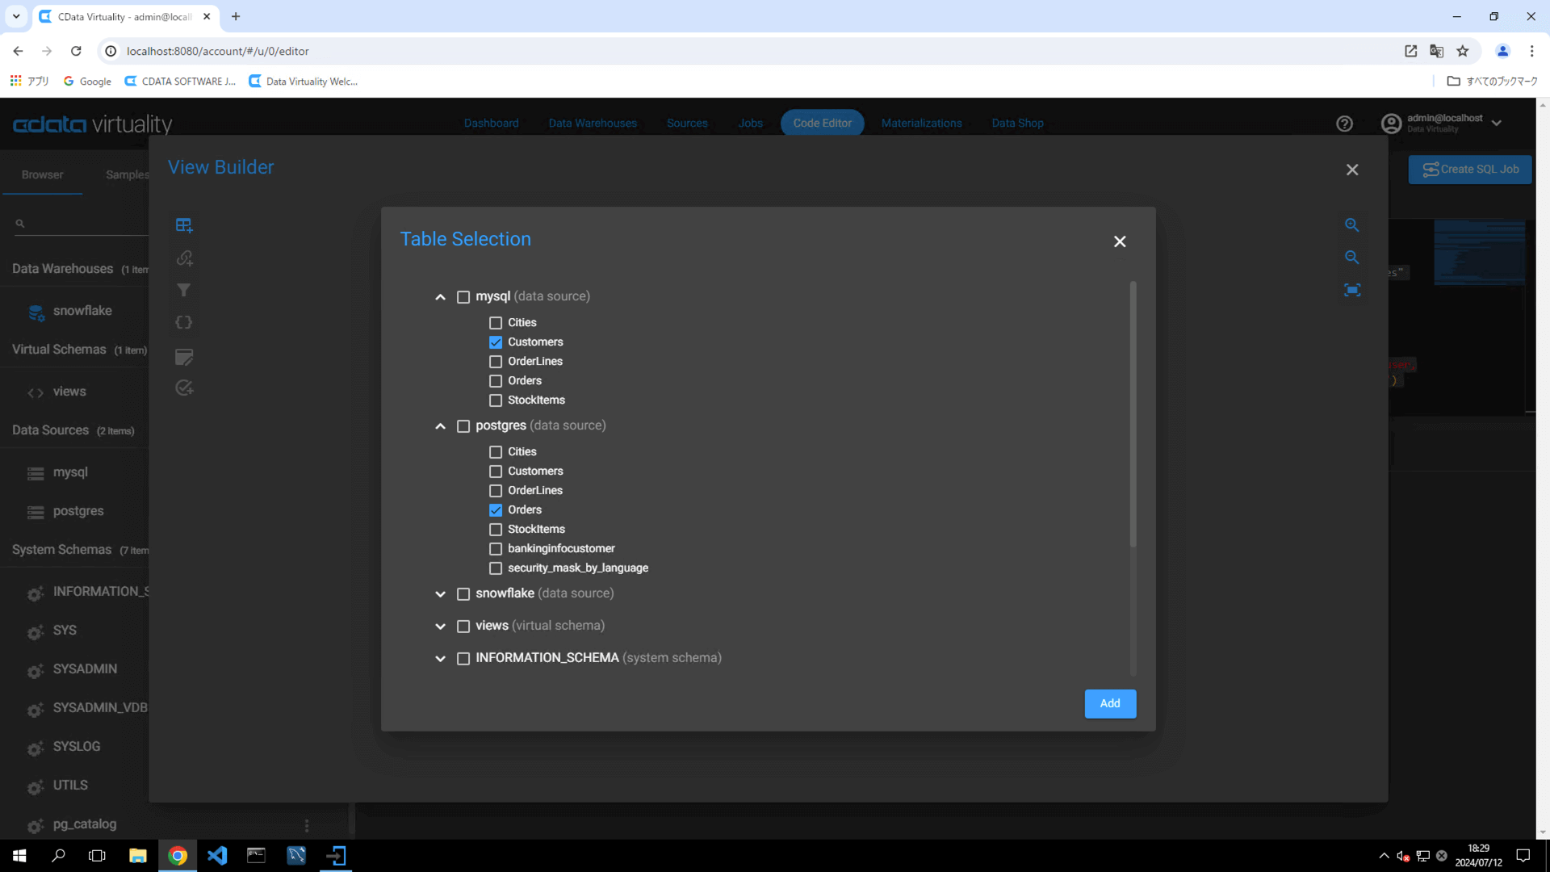Click the filter funnel icon
This screenshot has width=1550, height=872.
(184, 290)
